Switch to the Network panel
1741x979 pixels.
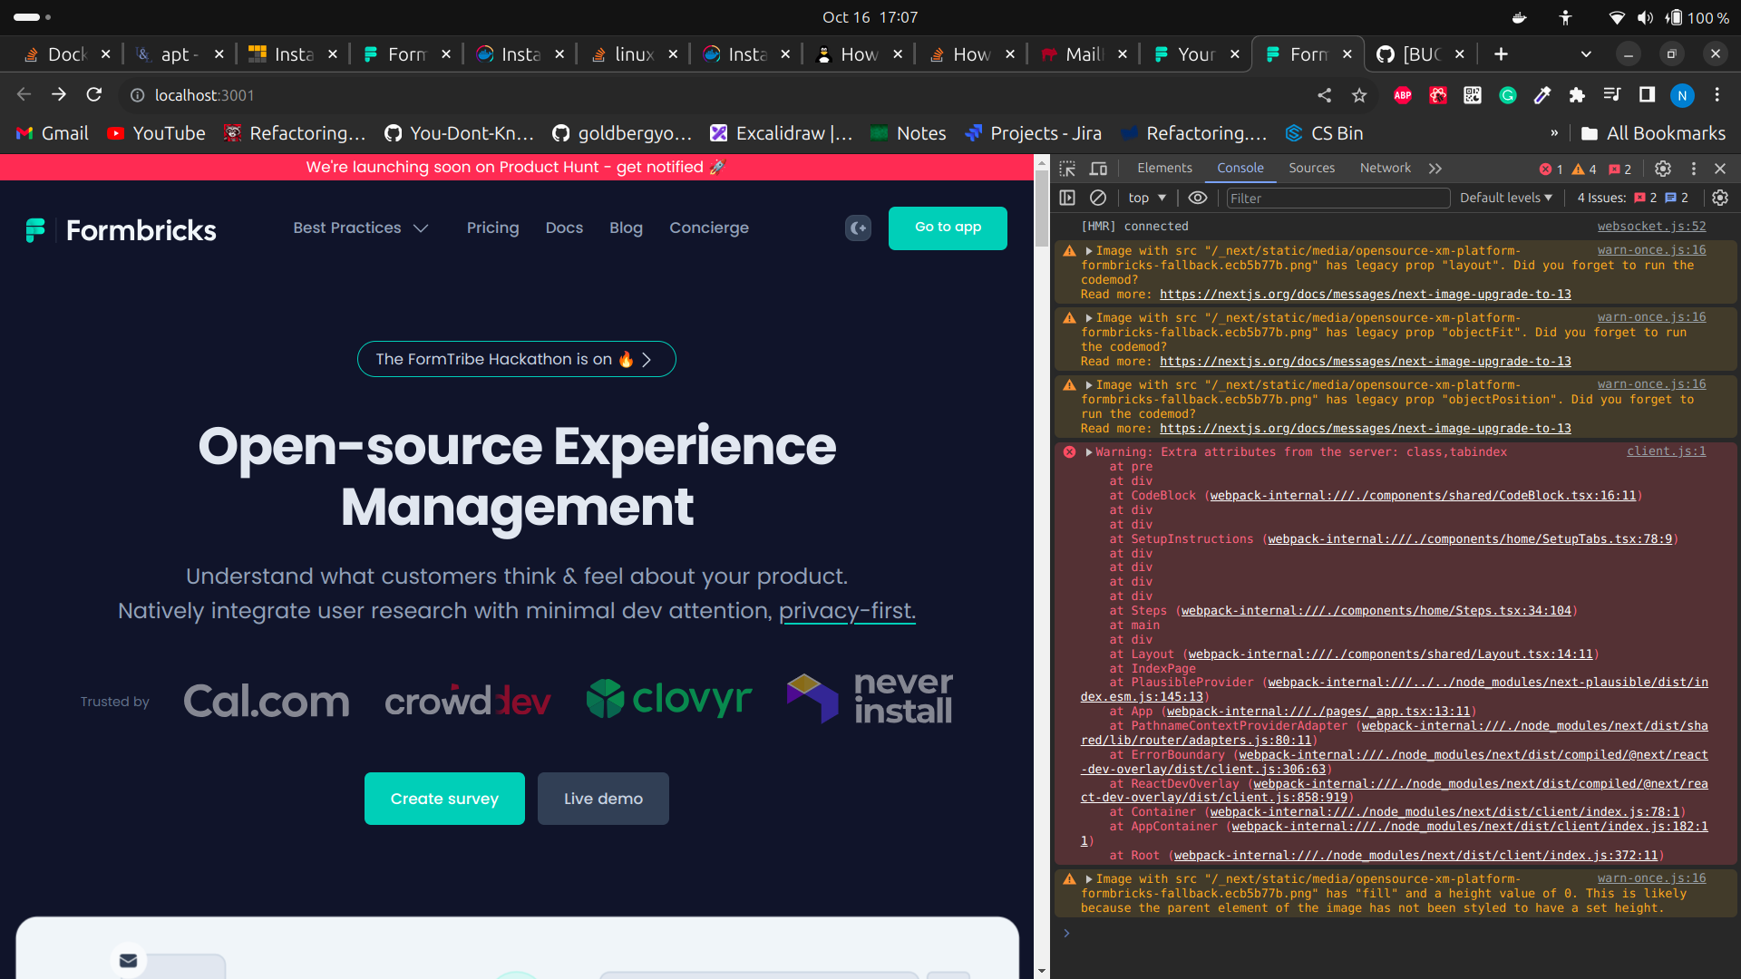point(1385,168)
